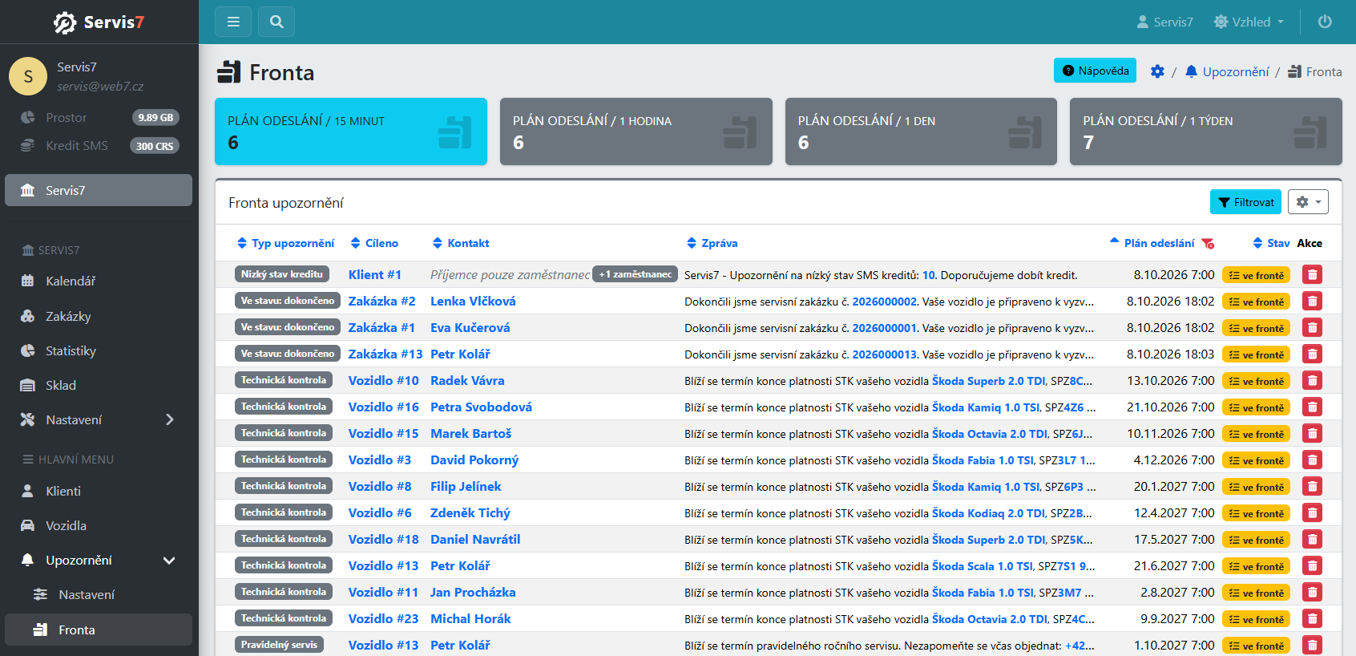Screen dimensions: 1356x656
Task: Click order number 2026000002 link in message
Action: tap(885, 302)
